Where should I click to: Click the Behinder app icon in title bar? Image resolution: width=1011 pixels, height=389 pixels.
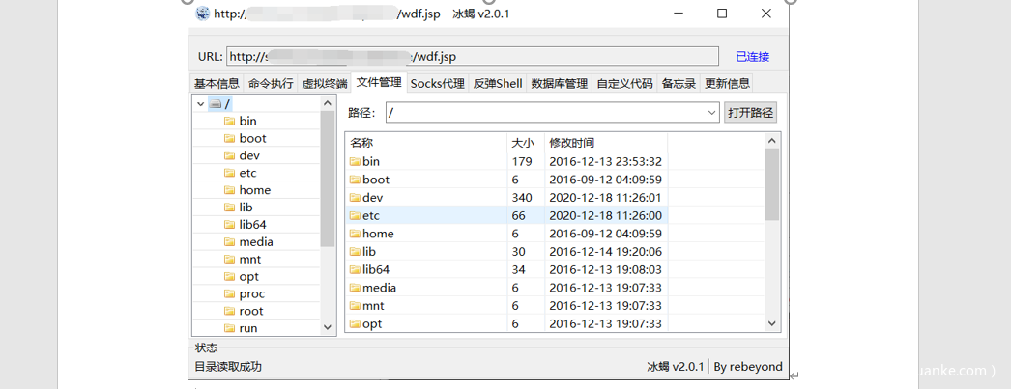pos(202,14)
